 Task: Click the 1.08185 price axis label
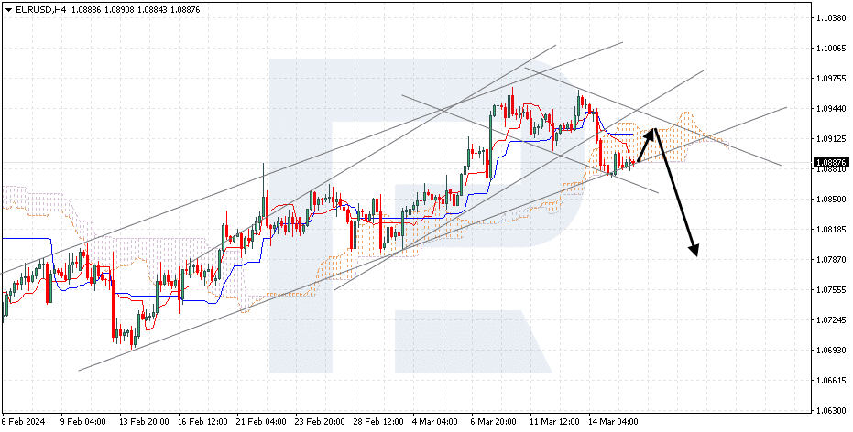830,230
